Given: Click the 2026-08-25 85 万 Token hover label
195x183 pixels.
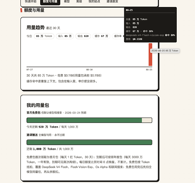Looking at the screenshot, I should click(x=165, y=51).
